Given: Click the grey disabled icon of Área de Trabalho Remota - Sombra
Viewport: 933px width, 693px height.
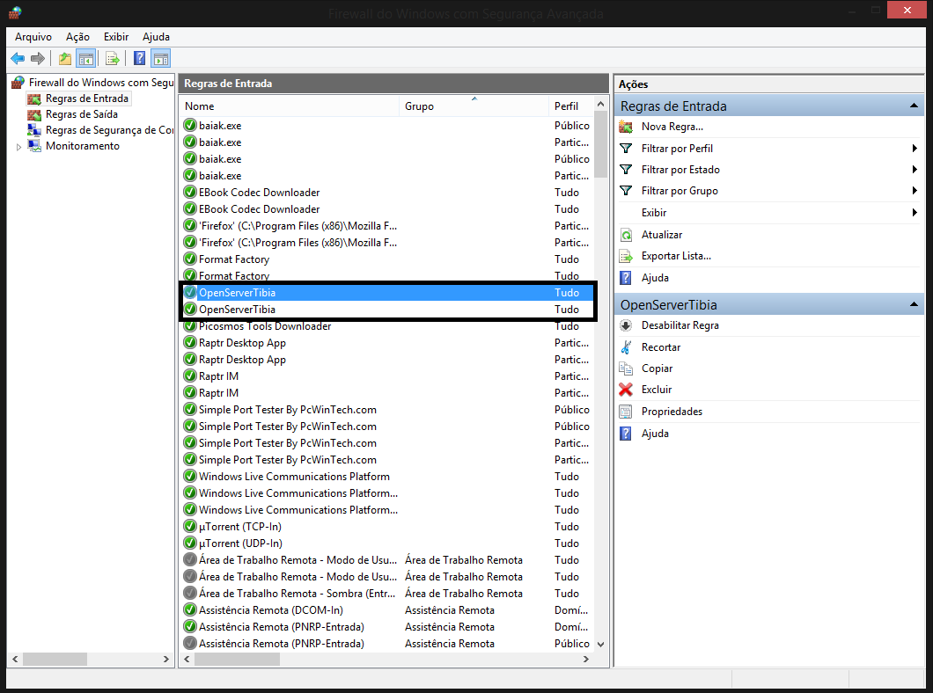Looking at the screenshot, I should 190,593.
